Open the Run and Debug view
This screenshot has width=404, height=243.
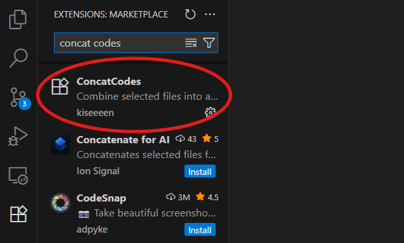[18, 136]
